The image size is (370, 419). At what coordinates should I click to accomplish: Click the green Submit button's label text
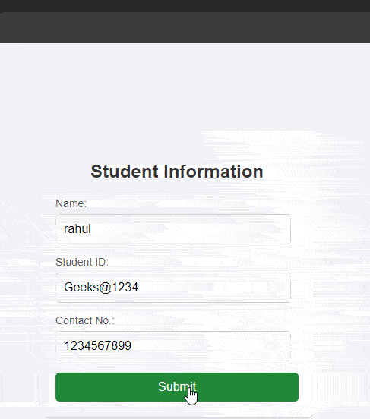pyautogui.click(x=177, y=386)
